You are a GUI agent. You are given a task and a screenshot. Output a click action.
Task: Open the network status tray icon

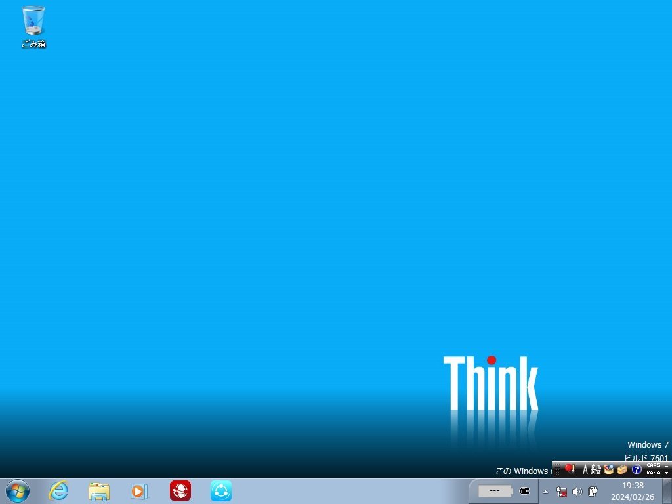[562, 492]
